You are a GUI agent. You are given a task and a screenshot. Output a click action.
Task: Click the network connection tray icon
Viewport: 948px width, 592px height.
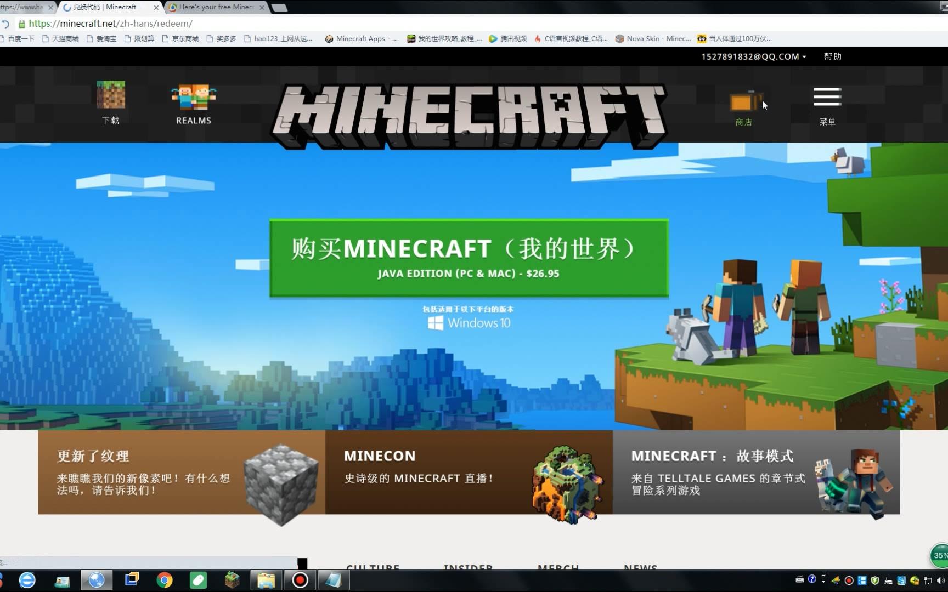click(927, 580)
